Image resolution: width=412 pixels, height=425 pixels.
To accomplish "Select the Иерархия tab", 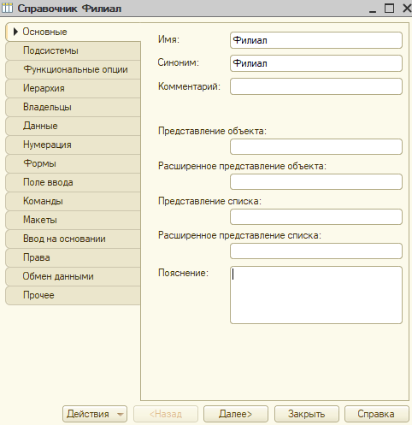I will click(x=73, y=88).
